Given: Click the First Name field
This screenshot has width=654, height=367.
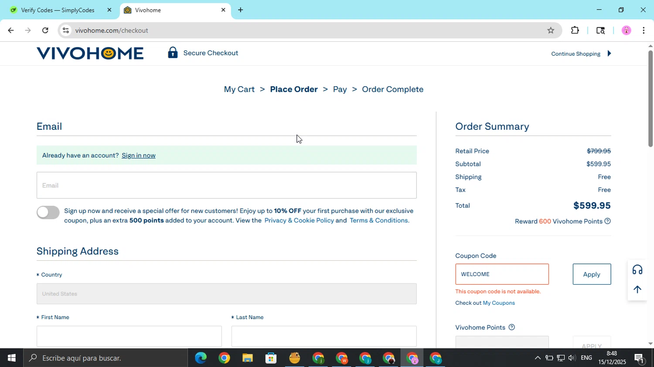Looking at the screenshot, I should [129, 336].
